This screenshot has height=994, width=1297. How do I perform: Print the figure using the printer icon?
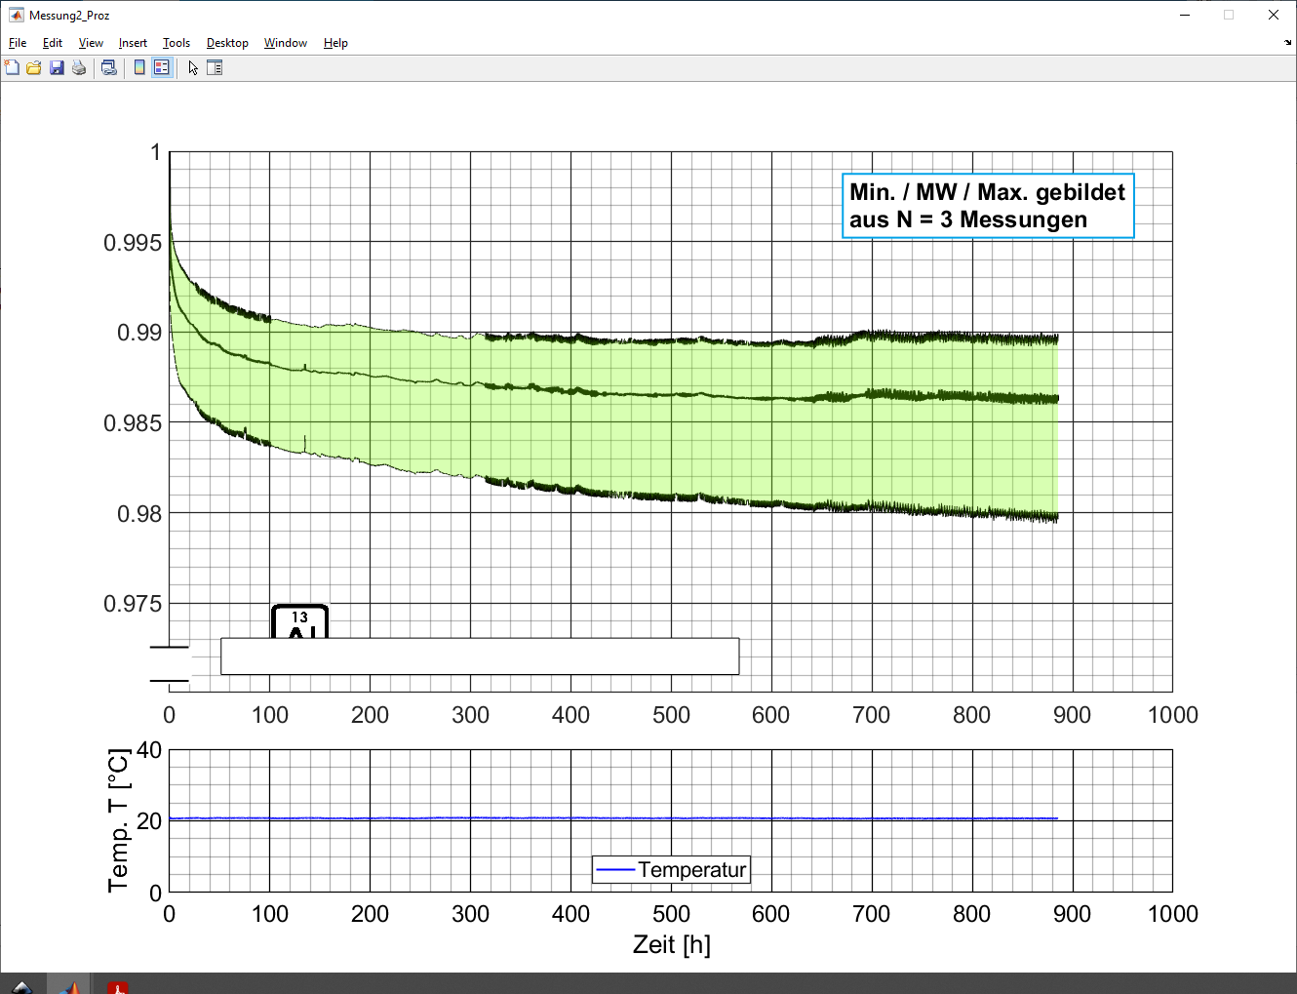[x=79, y=67]
